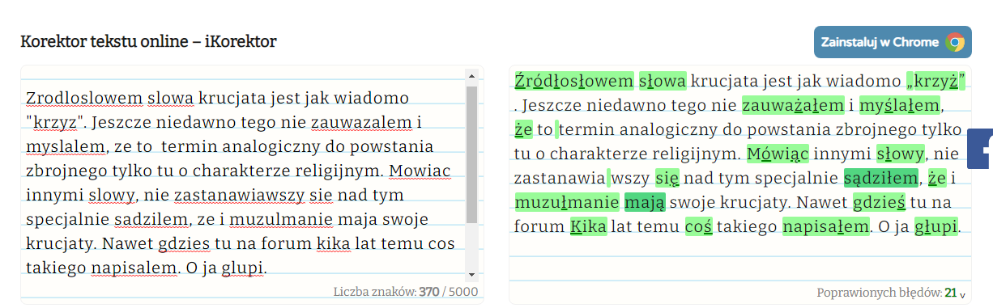The image size is (993, 308).
Task: Click the Liczba znaków counter
Action: 406,292
